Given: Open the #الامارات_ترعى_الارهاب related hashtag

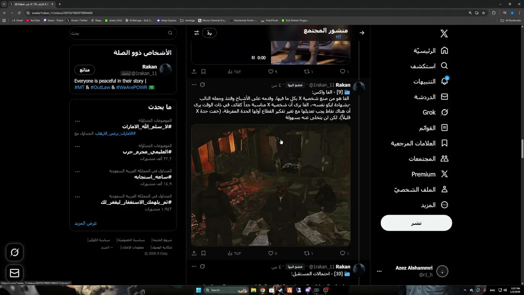Looking at the screenshot, I should [x=115, y=134].
